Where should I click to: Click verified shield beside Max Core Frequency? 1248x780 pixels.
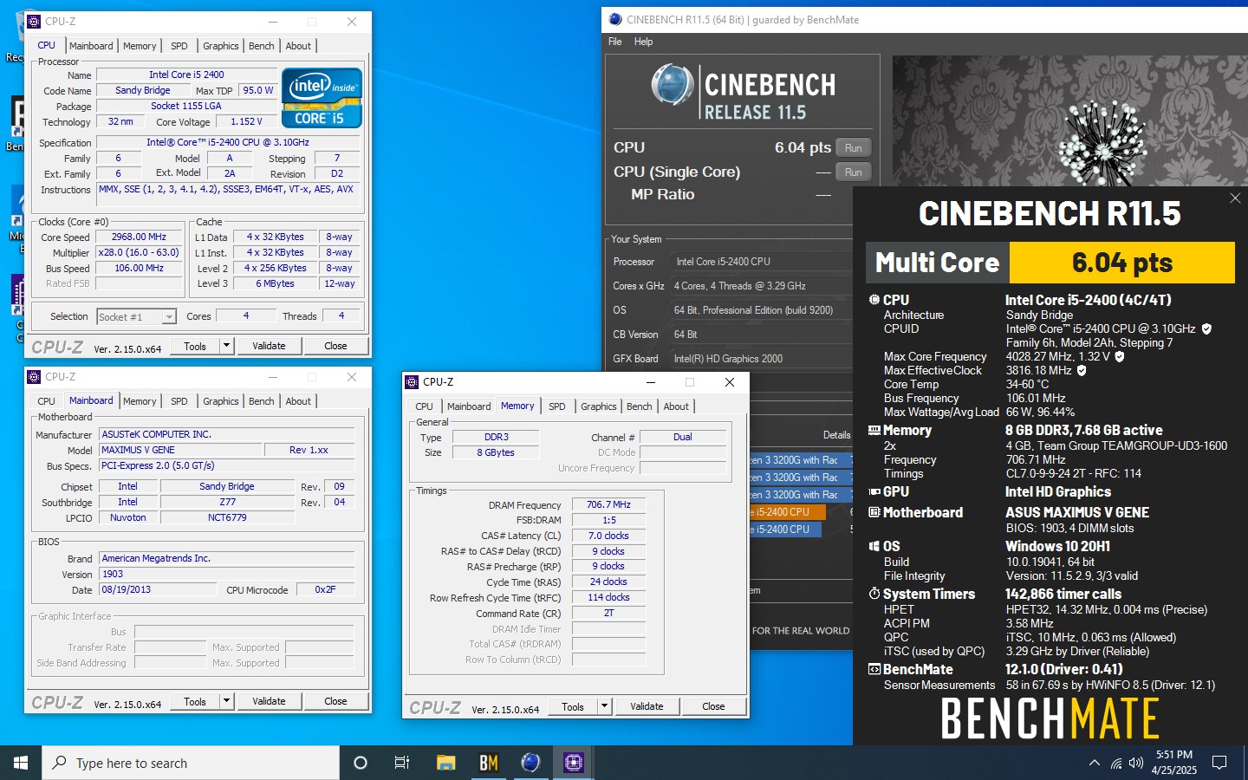(x=1119, y=356)
